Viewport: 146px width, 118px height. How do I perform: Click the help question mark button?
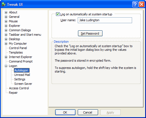(x=135, y=4)
